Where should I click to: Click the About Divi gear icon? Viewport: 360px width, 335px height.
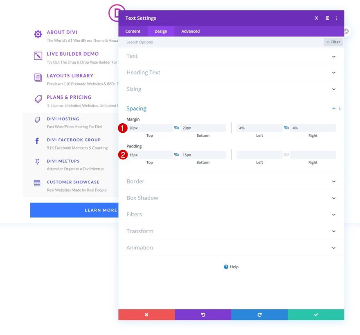37,35
